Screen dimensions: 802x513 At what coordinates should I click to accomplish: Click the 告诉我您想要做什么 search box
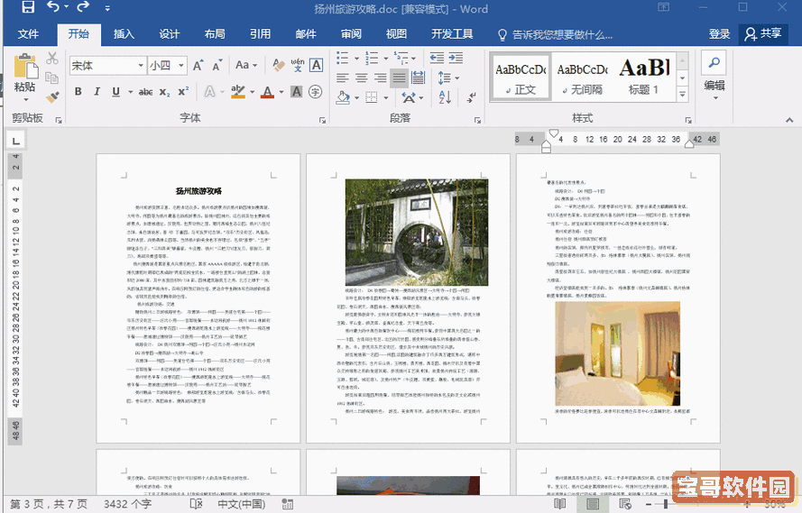[556, 35]
